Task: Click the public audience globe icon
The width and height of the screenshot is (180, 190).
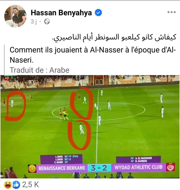Action: 47,22
